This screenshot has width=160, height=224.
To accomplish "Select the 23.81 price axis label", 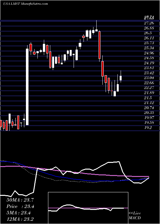I will click(149, 68).
